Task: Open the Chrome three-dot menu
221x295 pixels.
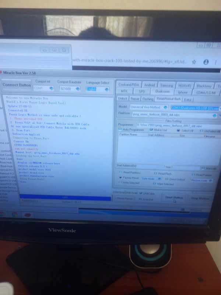Action: click(x=216, y=62)
